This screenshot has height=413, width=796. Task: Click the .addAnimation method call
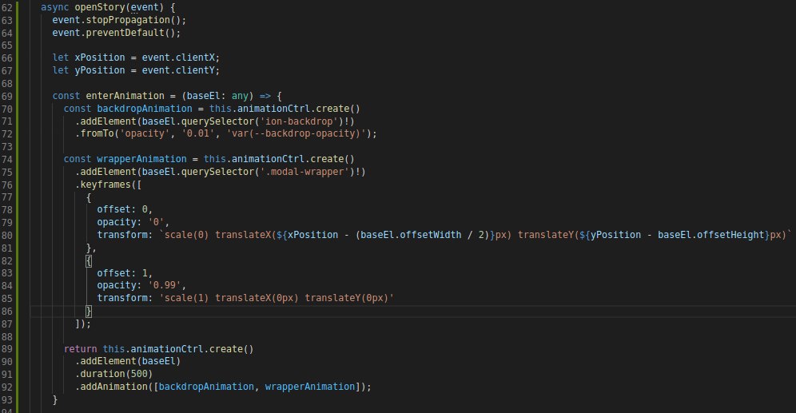[x=111, y=387]
